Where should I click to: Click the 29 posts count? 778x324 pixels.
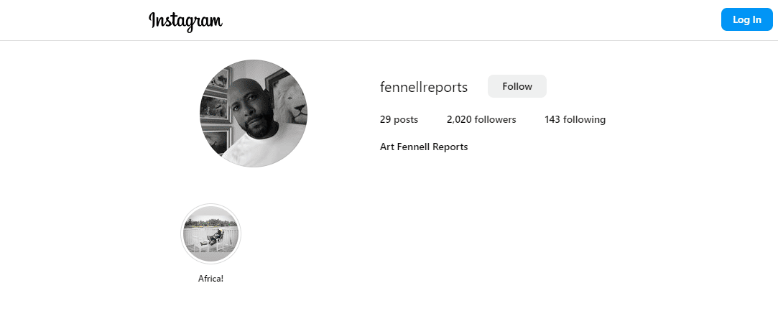pos(399,119)
